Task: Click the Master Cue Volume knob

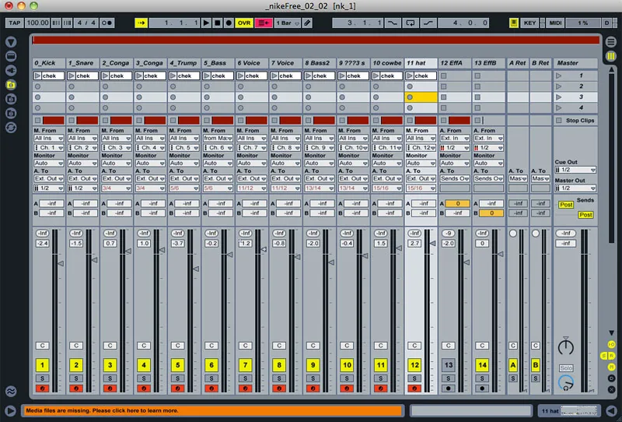Action: (x=565, y=382)
